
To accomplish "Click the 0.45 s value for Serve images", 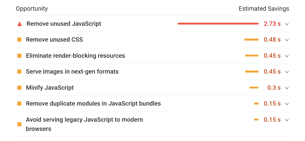I will tap(272, 72).
